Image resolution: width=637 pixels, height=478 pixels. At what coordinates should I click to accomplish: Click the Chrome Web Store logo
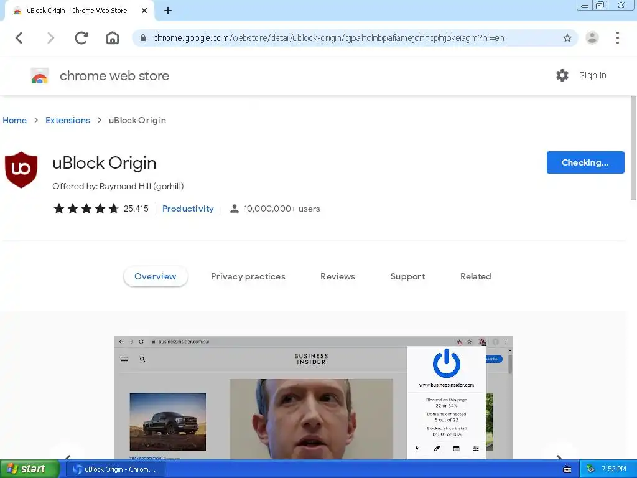point(40,75)
